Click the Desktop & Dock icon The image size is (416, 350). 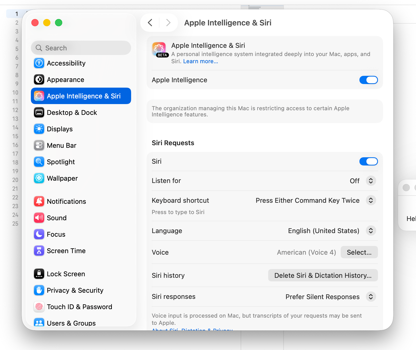click(x=39, y=113)
